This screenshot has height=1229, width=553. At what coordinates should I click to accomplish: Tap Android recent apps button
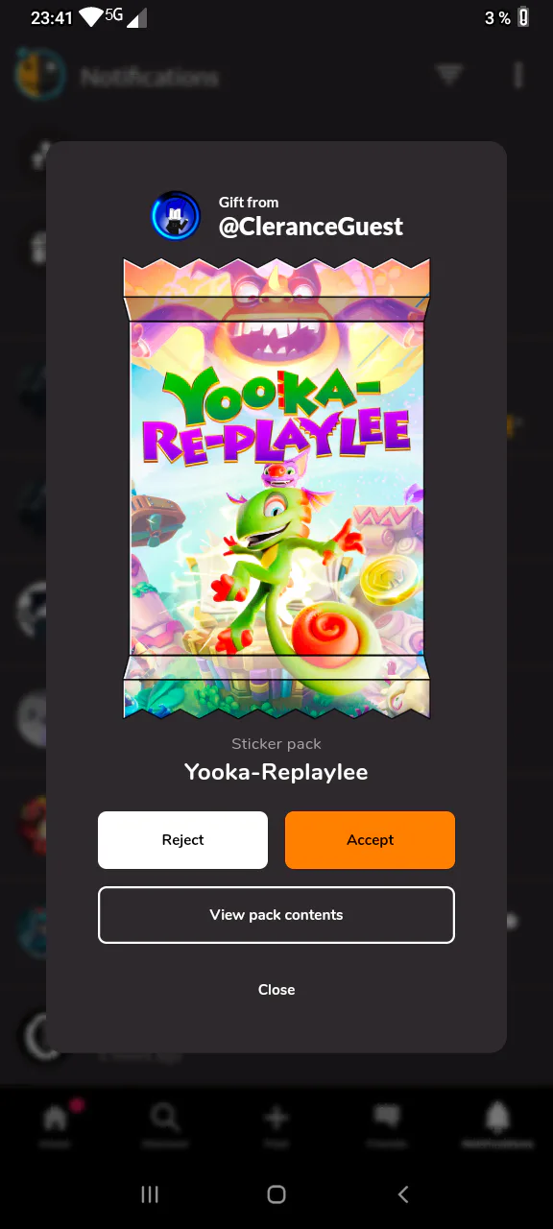[150, 1194]
